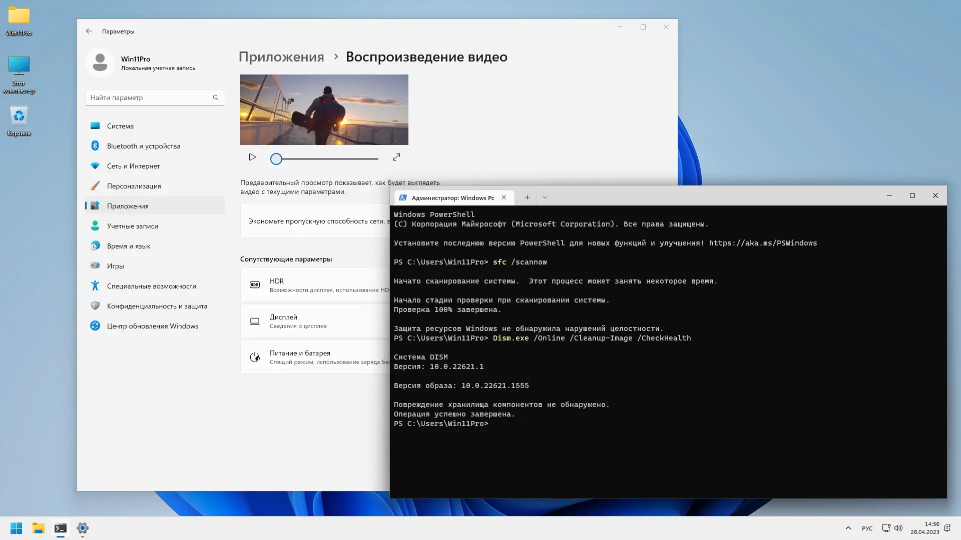Open Сеть и Интернет section
The image size is (961, 540).
tap(133, 166)
